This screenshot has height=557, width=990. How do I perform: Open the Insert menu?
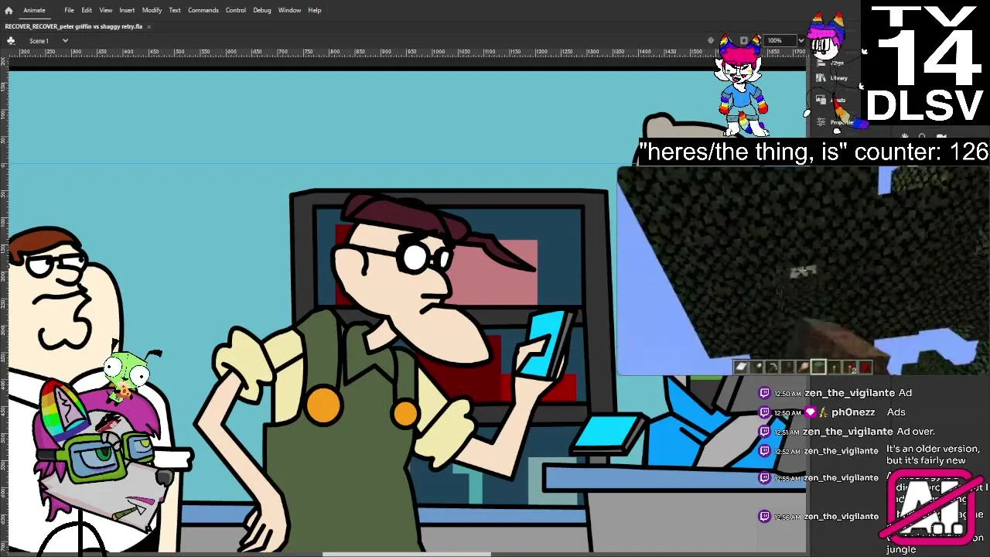point(127,10)
